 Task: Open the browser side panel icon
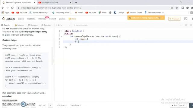click(x=191, y=13)
